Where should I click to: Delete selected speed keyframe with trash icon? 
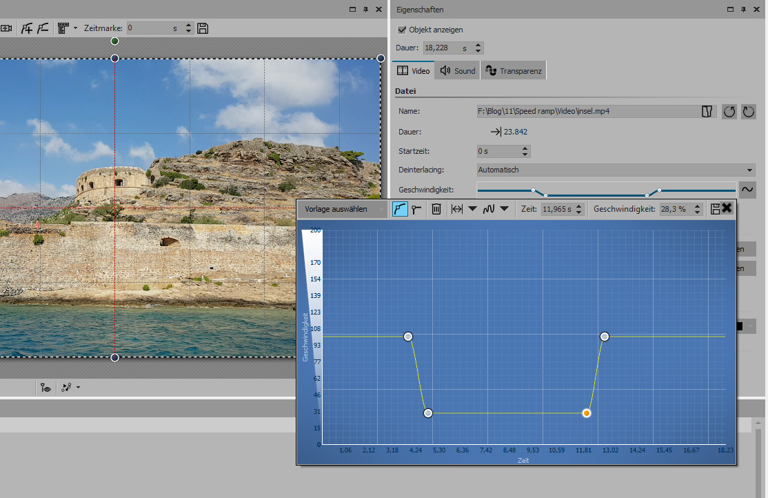click(x=436, y=209)
